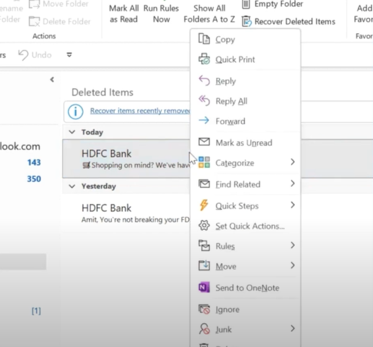Choose Reply All in context menu
Viewport: 373px width, 347px height.
click(x=245, y=101)
